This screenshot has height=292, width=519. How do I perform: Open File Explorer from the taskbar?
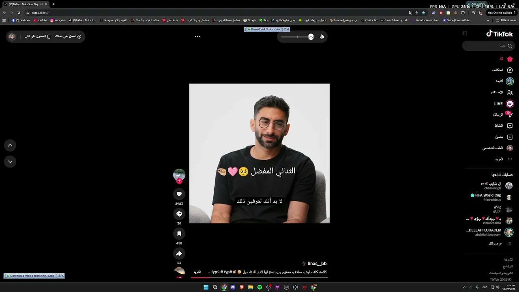(x=251, y=287)
